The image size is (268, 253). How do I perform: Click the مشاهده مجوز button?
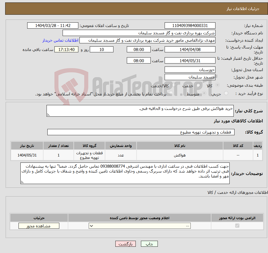click(x=39, y=226)
